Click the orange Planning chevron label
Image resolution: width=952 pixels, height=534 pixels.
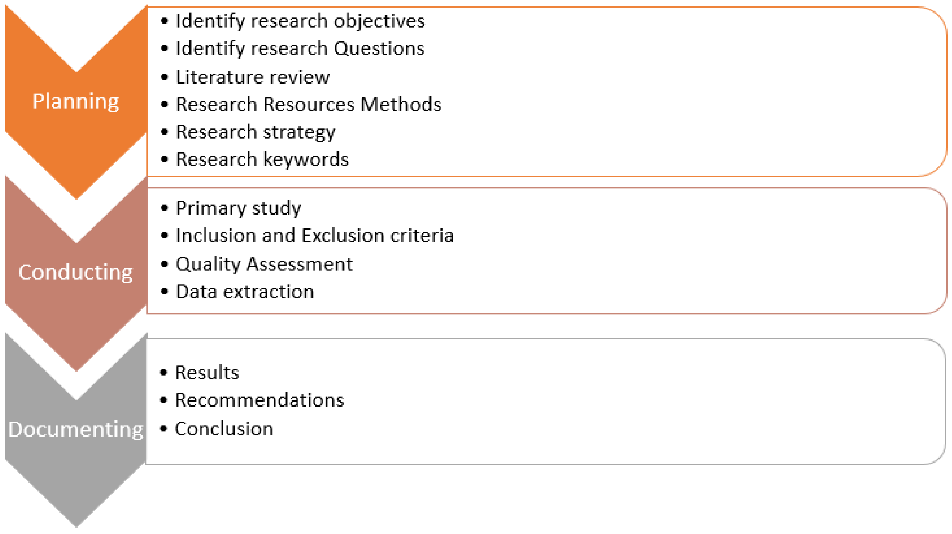coord(76,101)
